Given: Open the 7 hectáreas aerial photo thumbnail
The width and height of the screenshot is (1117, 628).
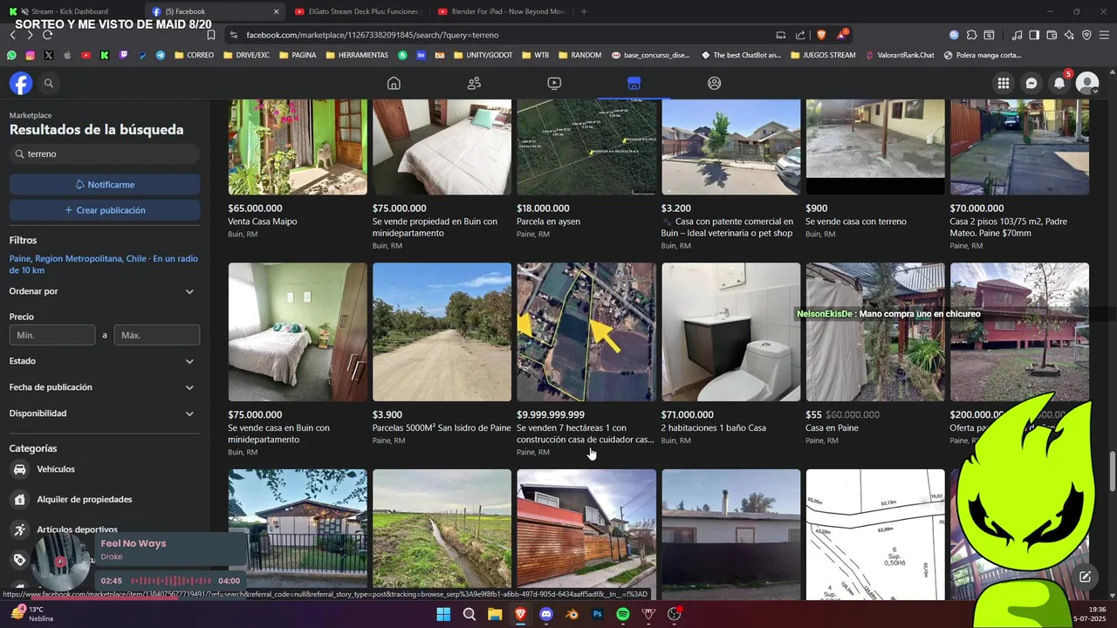Looking at the screenshot, I should coord(586,332).
